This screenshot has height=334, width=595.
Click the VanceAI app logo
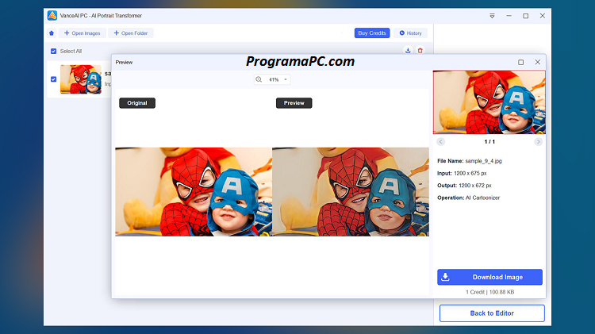click(x=52, y=16)
